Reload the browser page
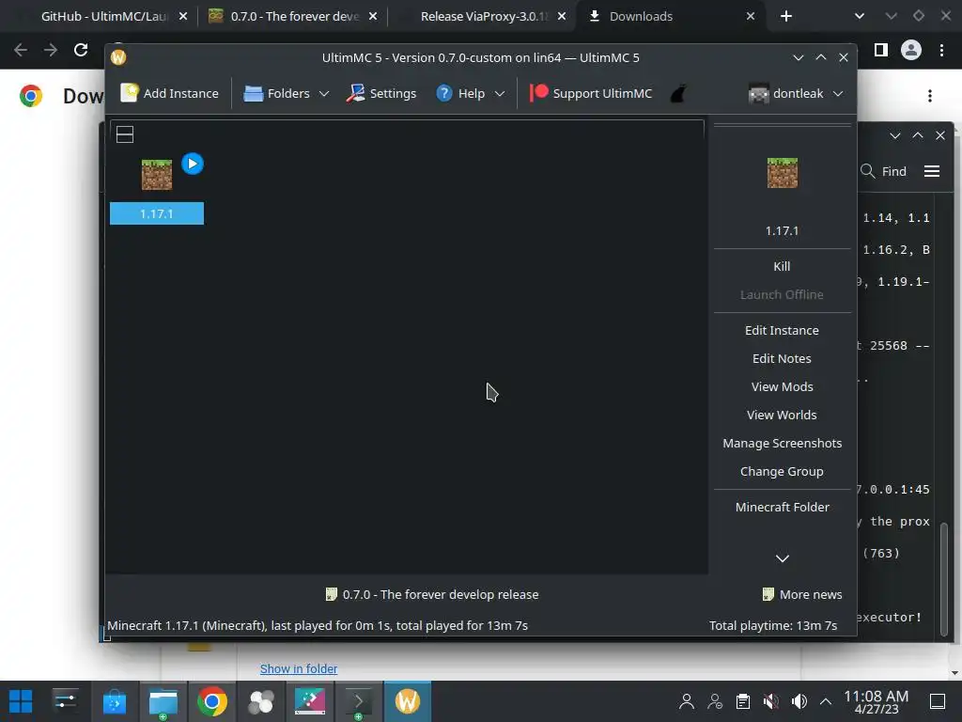962x722 pixels. point(81,50)
